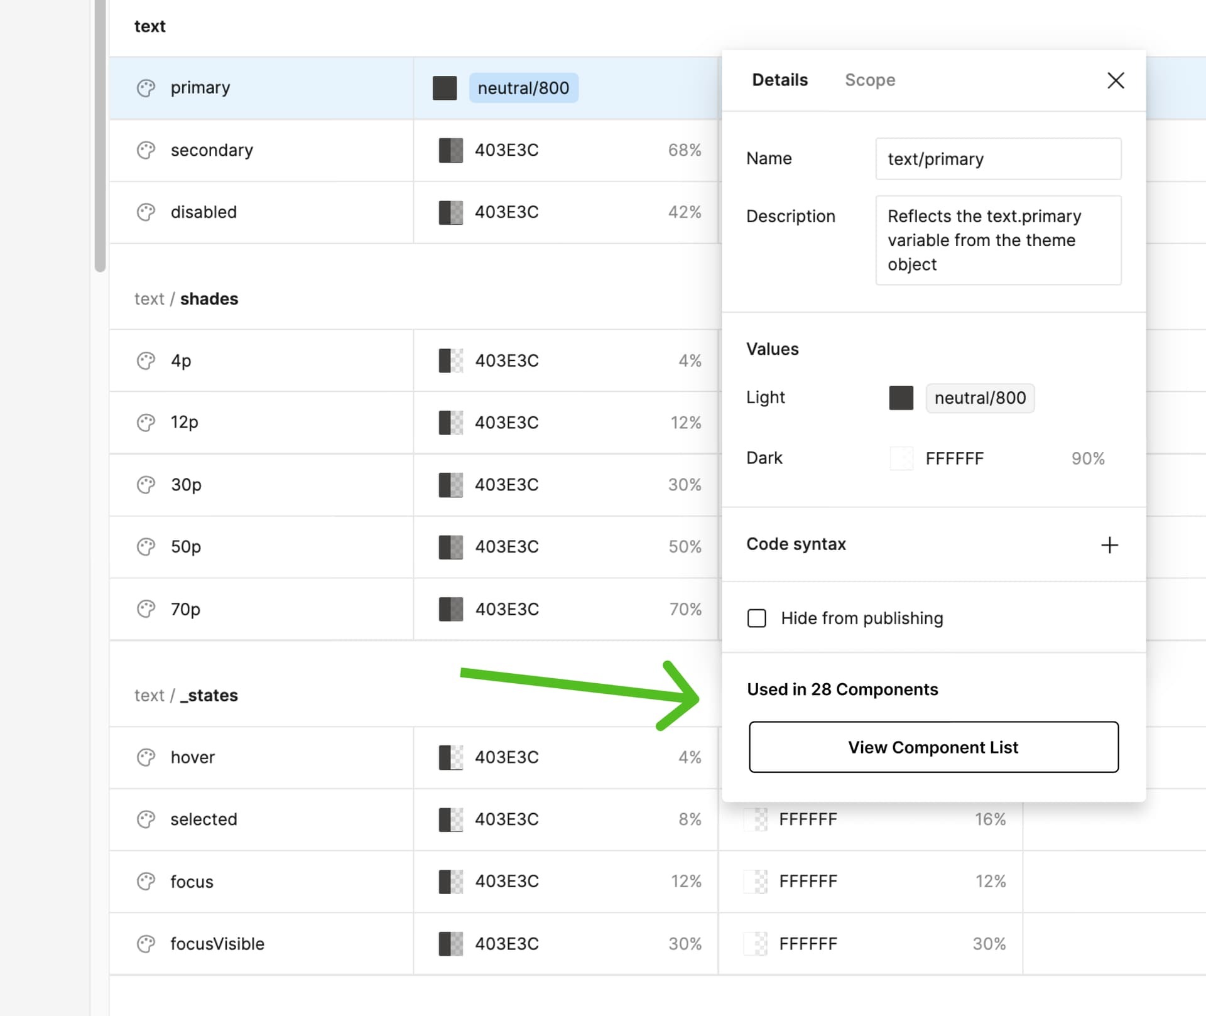Viewport: 1206px width, 1016px height.
Task: Select the Details tab
Action: [x=780, y=80]
